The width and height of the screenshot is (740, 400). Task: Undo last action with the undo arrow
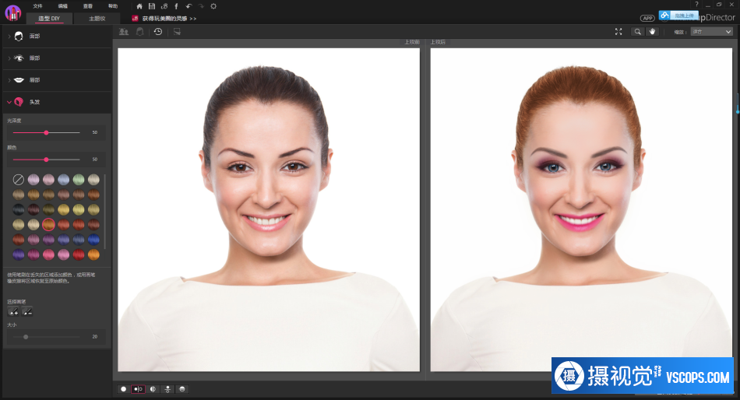point(189,6)
